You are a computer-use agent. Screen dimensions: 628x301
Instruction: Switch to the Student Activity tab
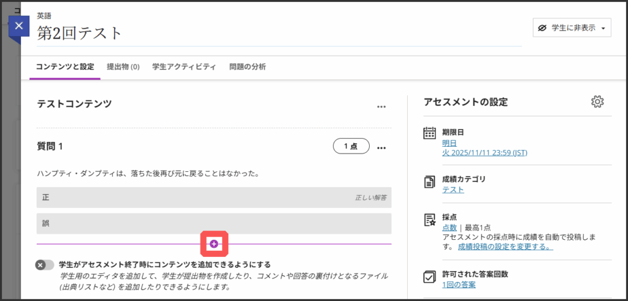point(183,67)
